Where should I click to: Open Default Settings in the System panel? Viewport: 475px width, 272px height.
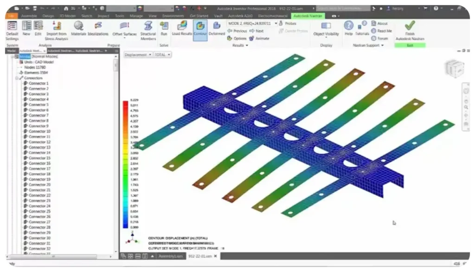pyautogui.click(x=12, y=31)
